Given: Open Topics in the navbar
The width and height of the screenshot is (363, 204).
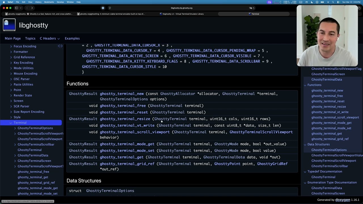Looking at the screenshot, I should click(30, 38).
